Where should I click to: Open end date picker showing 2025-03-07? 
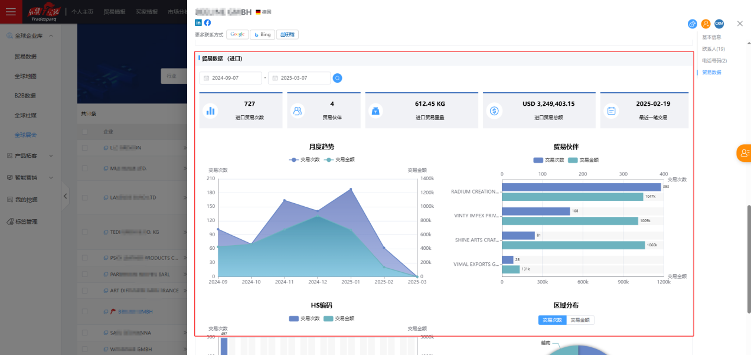299,78
